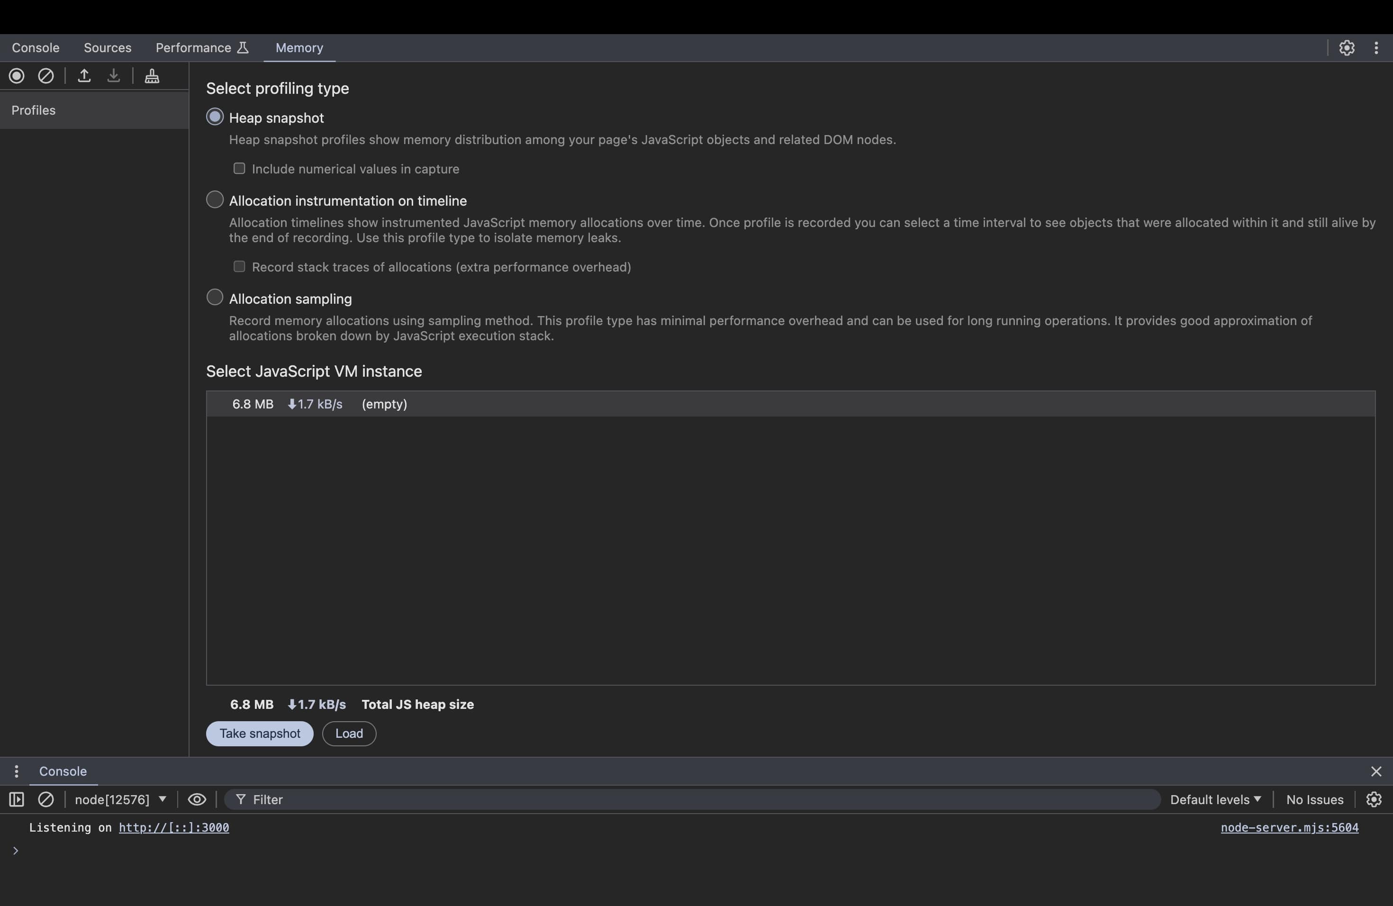Click the record profiling icon
Viewport: 1393px width, 906px height.
(x=16, y=75)
